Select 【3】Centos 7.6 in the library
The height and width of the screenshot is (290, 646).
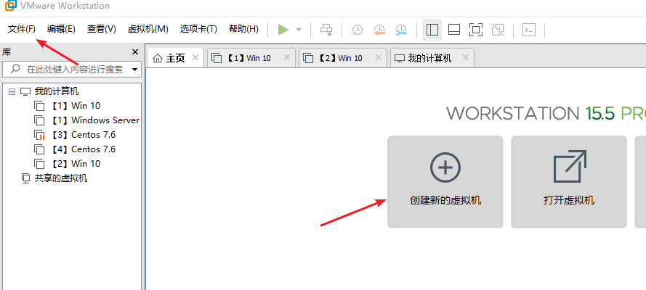84,135
